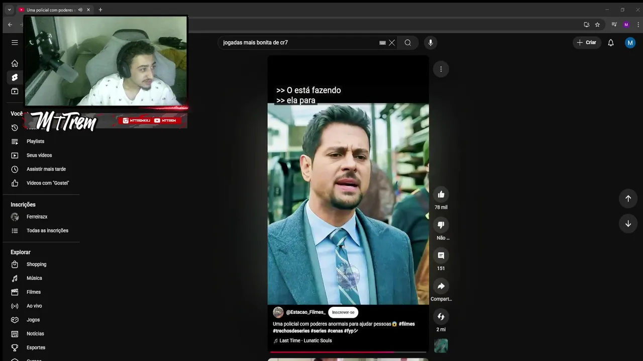
Task: Bookmark this page with star icon
Action: (597, 25)
